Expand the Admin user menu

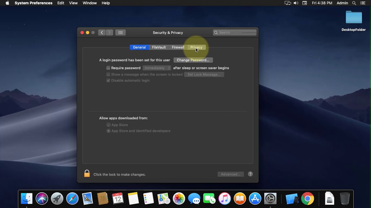click(x=342, y=3)
